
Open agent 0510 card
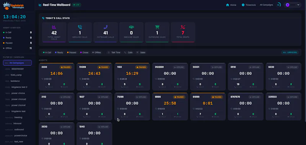[246, 77]
